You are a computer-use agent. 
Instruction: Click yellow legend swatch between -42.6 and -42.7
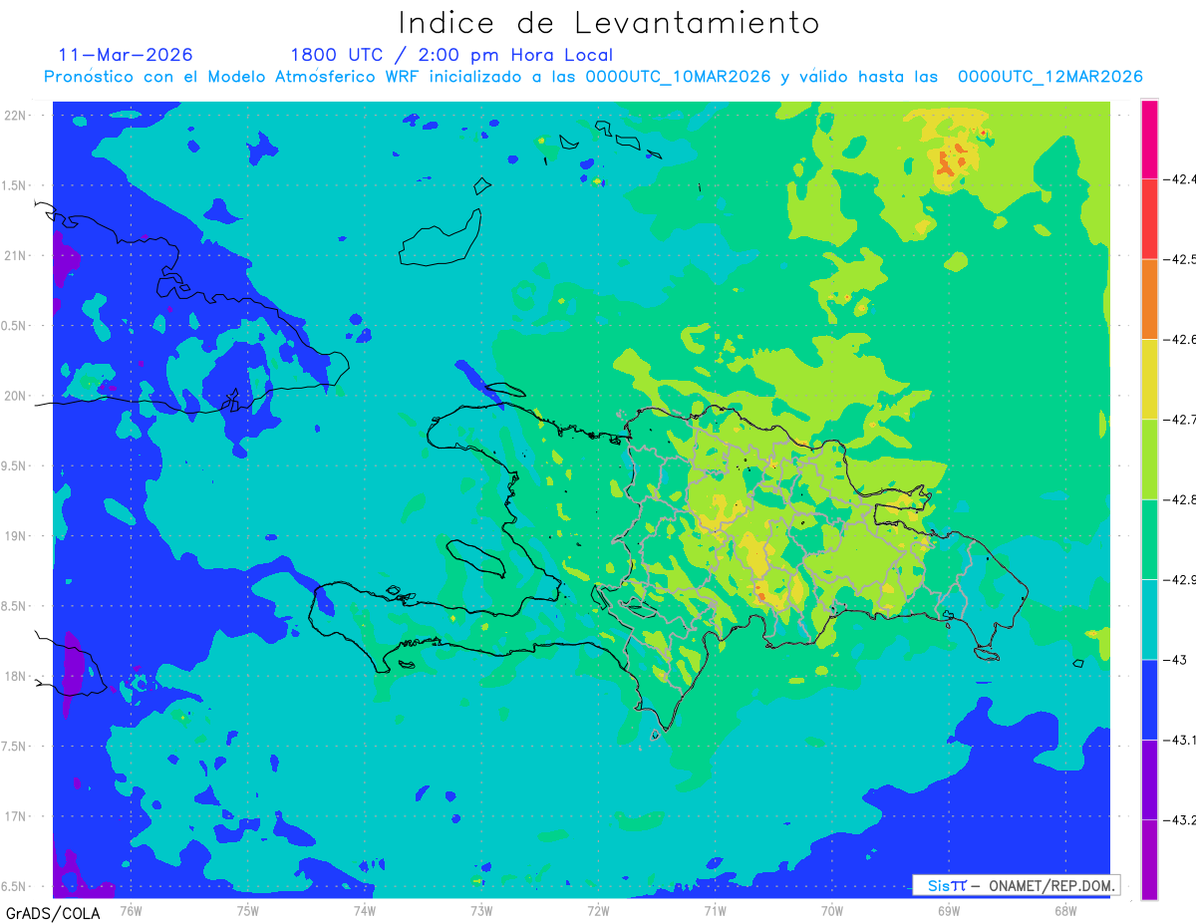(x=1149, y=379)
